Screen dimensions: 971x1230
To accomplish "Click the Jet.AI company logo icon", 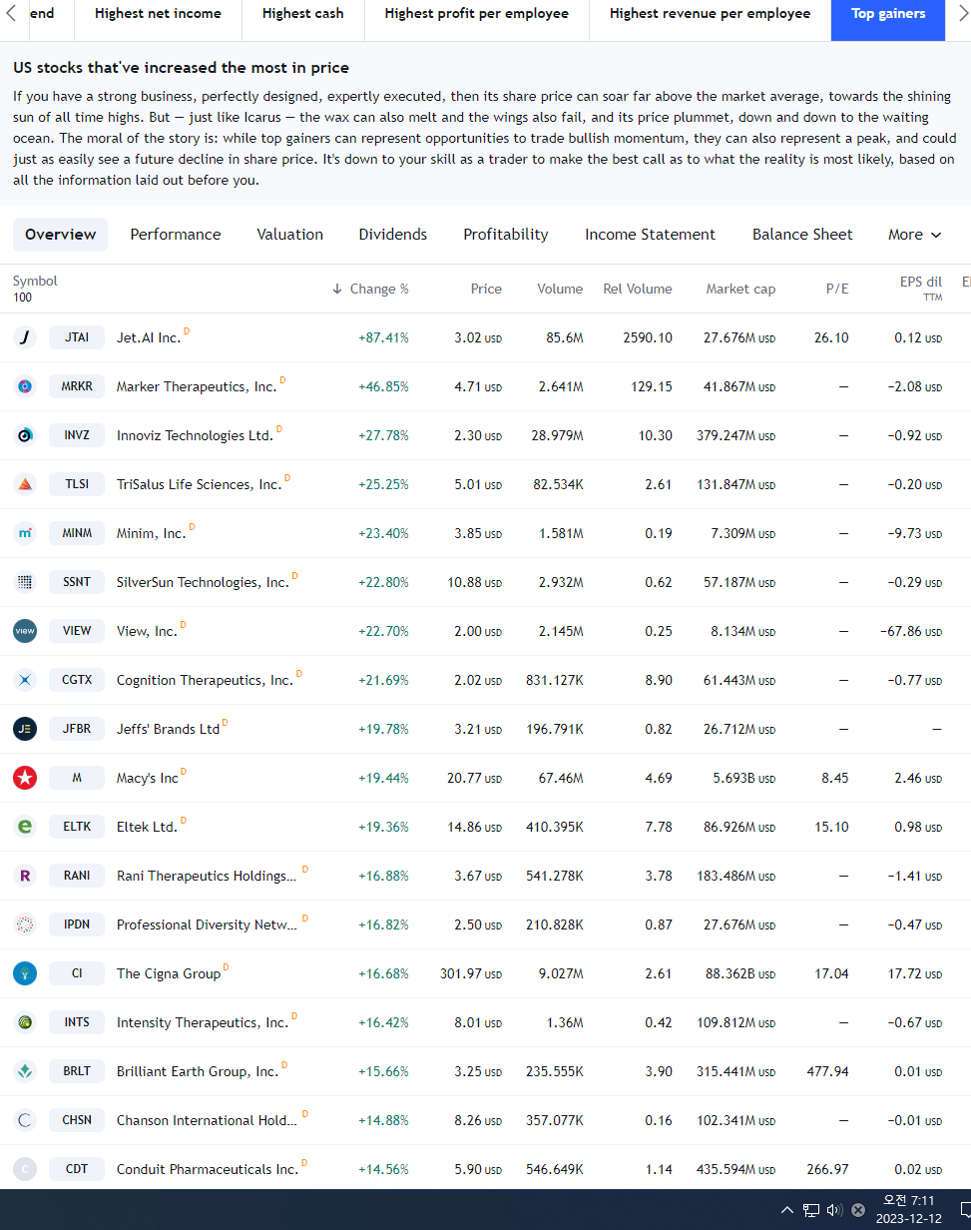I will coord(25,337).
